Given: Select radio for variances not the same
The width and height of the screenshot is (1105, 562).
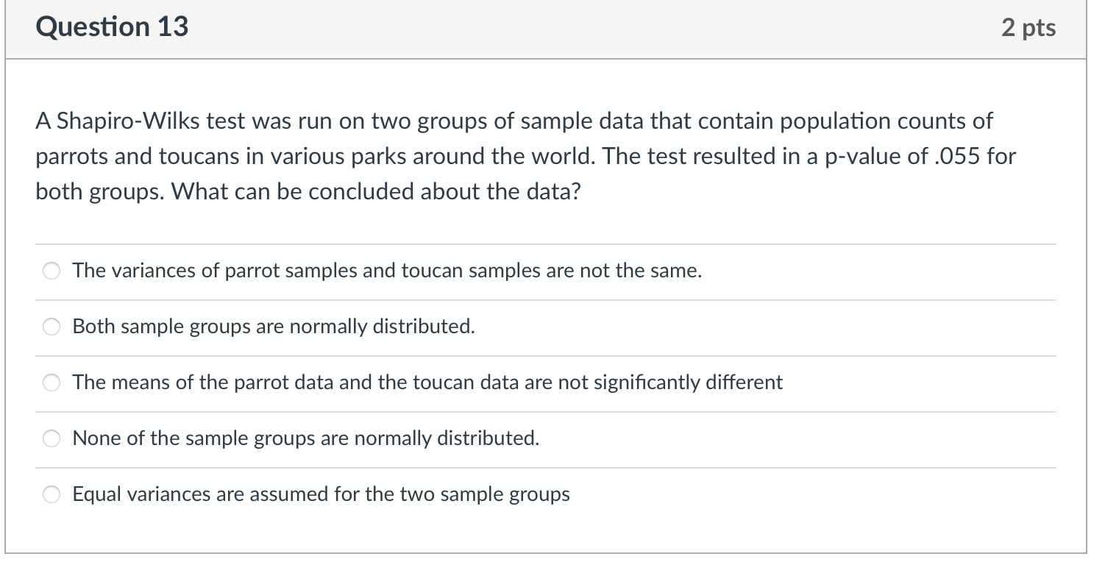Looking at the screenshot, I should (x=51, y=271).
